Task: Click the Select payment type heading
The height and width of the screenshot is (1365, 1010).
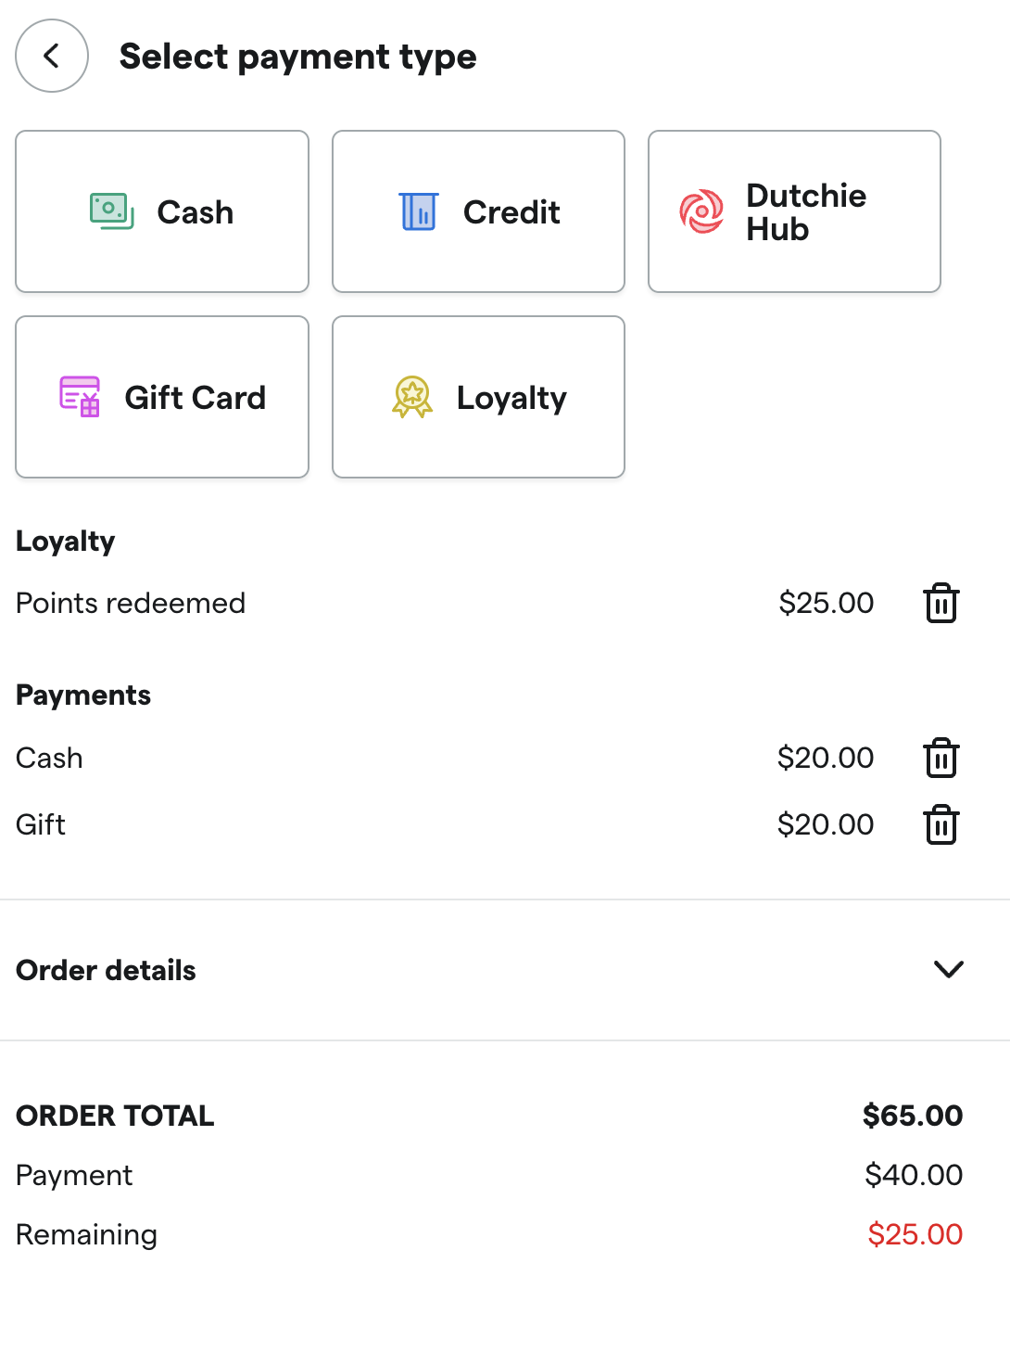Action: point(297,57)
